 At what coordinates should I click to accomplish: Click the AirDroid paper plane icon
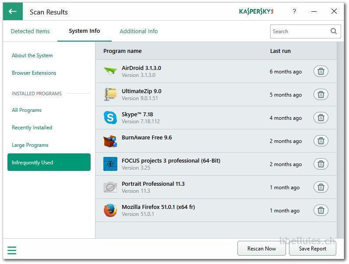pos(110,71)
